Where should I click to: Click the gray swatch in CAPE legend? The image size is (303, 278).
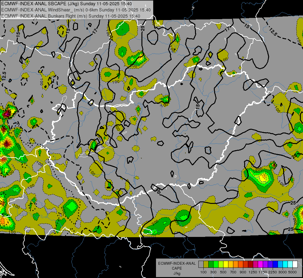click(201, 264)
